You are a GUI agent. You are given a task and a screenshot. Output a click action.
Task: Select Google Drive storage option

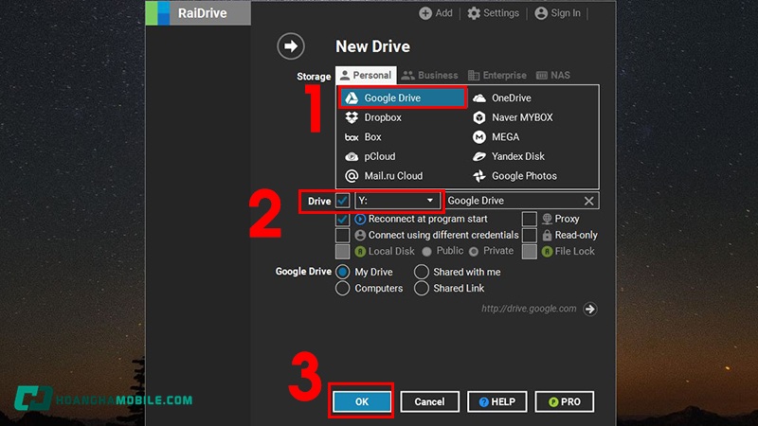(402, 98)
